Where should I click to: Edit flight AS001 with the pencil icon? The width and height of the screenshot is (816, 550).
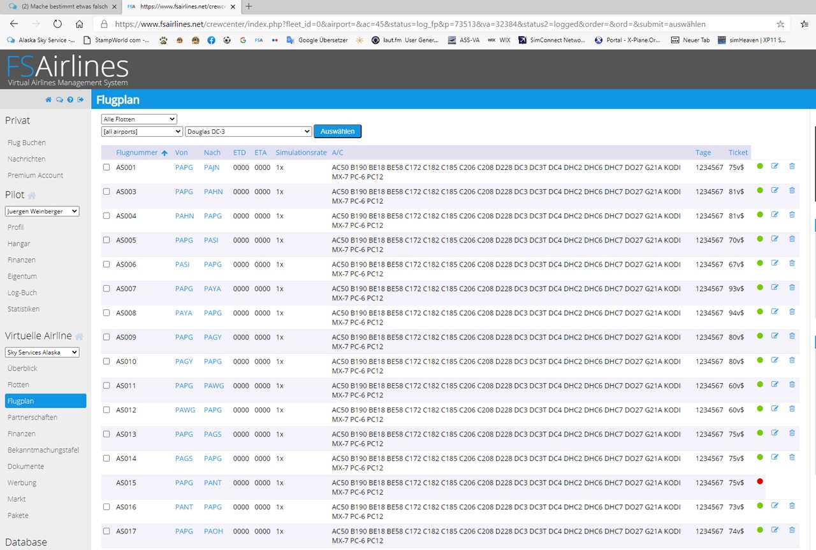coord(775,166)
